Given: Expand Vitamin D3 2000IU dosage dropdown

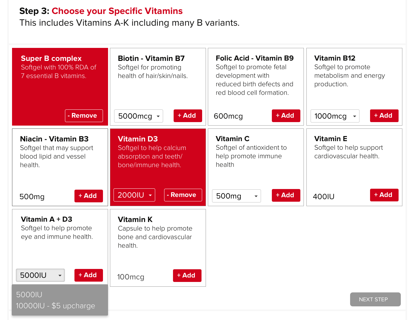Looking at the screenshot, I should pyautogui.click(x=134, y=195).
